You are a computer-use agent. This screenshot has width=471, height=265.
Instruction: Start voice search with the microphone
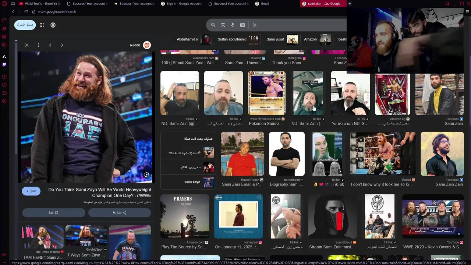pyautogui.click(x=233, y=25)
